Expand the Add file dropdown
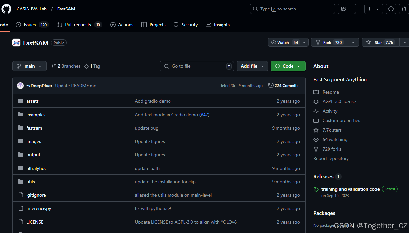The image size is (409, 233). coord(252,66)
